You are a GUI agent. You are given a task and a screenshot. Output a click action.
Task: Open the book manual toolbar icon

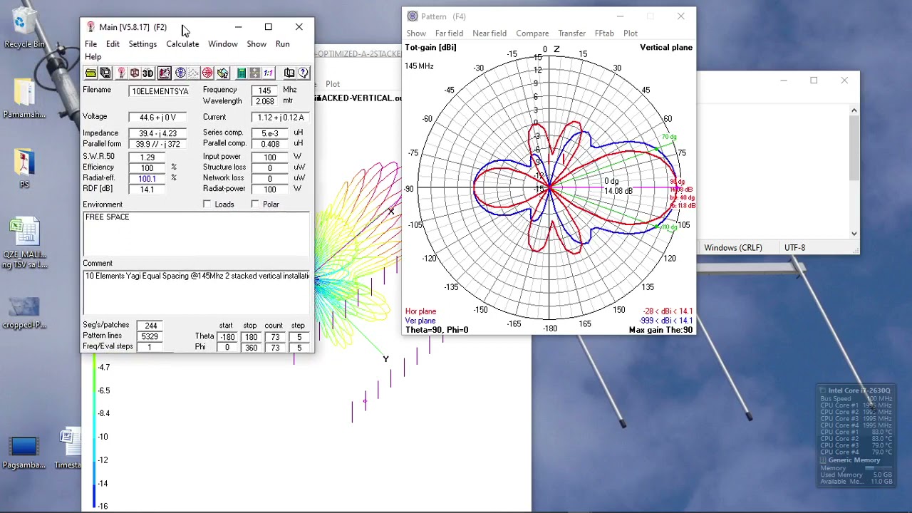click(x=289, y=73)
